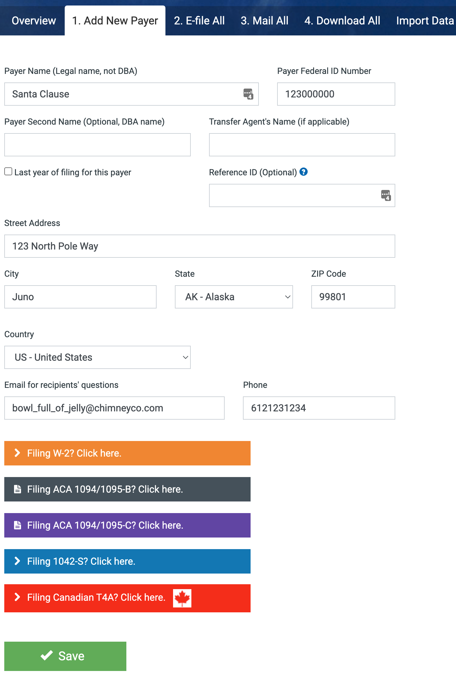This screenshot has height=678, width=456.
Task: Open the 4. Download All tab
Action: (x=342, y=21)
